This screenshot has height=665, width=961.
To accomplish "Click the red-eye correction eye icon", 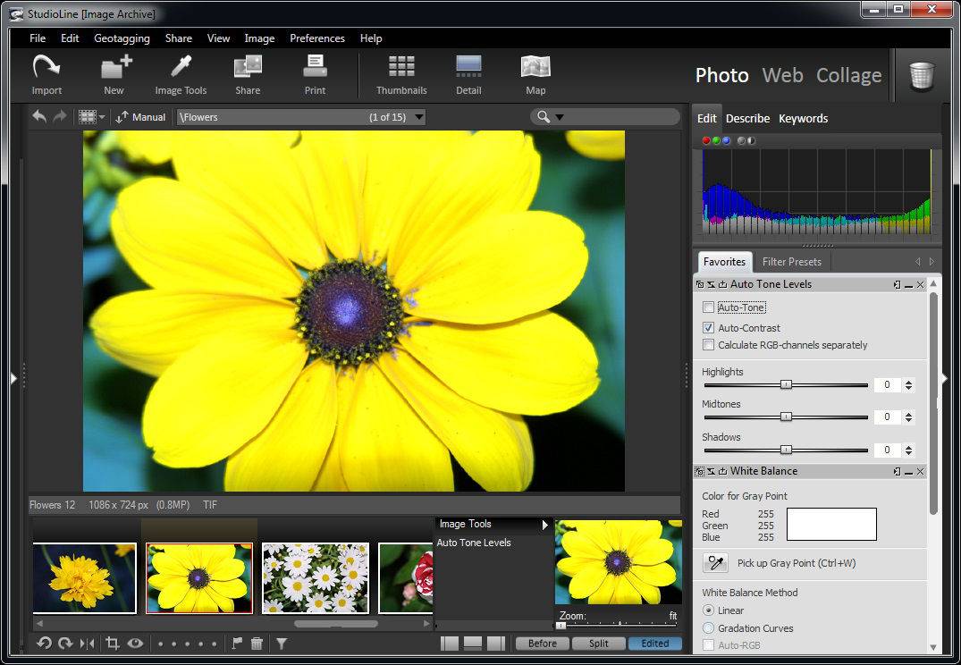I will (136, 643).
